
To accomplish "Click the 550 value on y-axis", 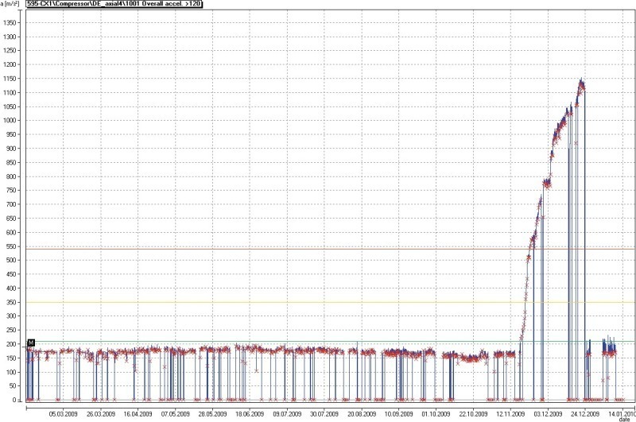I will point(13,246).
